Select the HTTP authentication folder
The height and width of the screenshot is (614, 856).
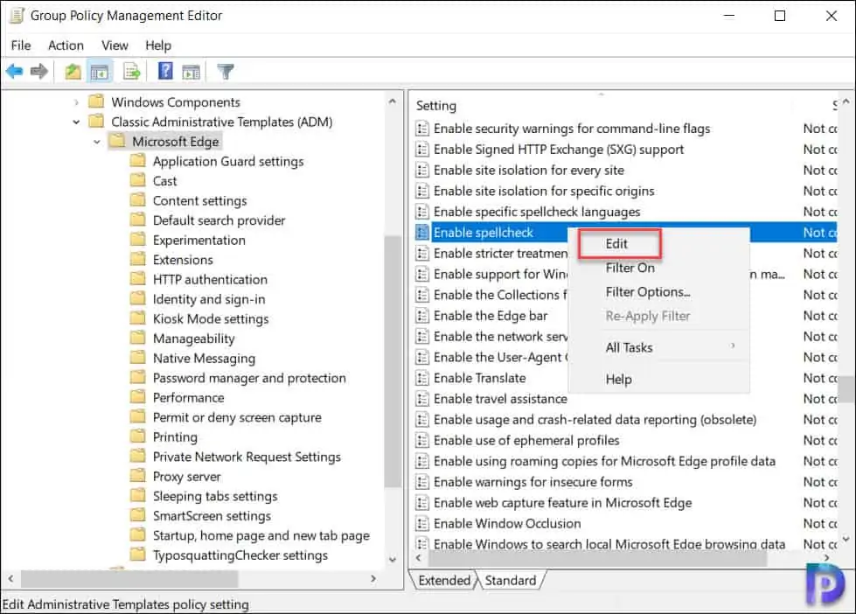pos(210,279)
